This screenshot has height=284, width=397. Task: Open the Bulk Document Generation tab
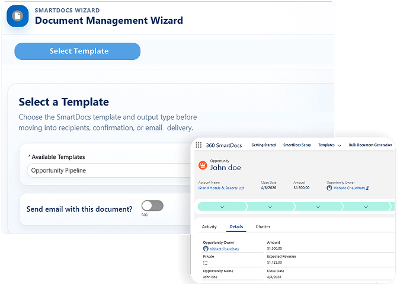pos(370,145)
